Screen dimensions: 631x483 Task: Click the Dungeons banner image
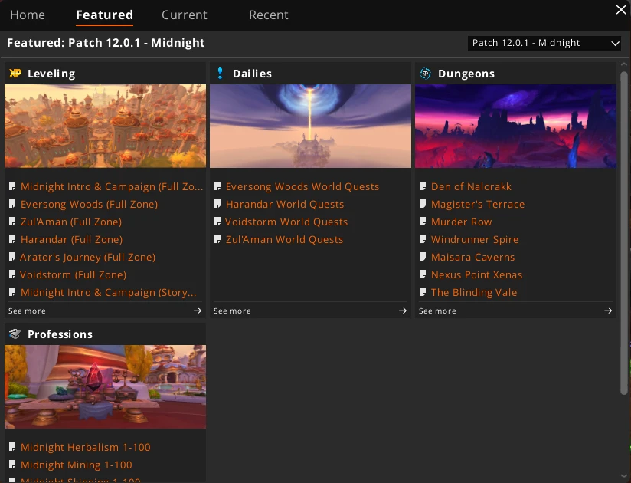[515, 126]
